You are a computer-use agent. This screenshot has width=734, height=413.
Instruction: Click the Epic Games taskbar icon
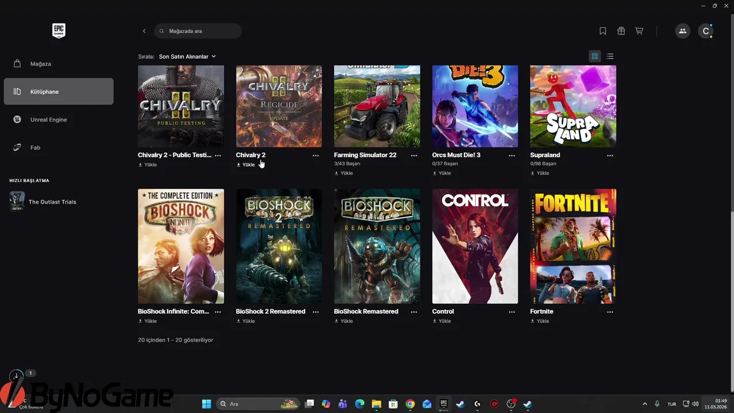tap(443, 404)
